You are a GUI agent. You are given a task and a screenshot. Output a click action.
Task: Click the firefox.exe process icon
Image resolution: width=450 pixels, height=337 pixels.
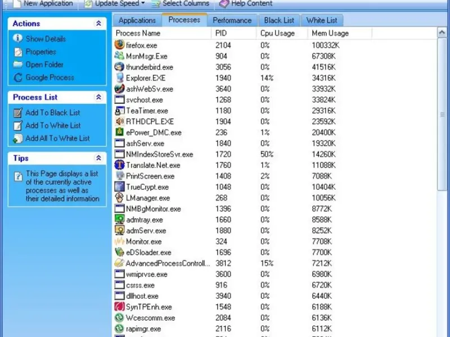[x=119, y=45]
